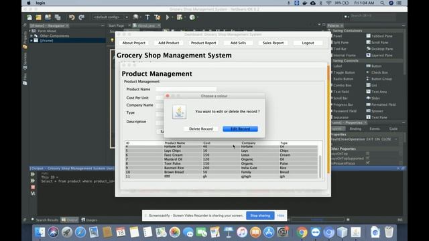This screenshot has width=429, height=241.
Task: Click the Sales Report button
Action: [273, 43]
